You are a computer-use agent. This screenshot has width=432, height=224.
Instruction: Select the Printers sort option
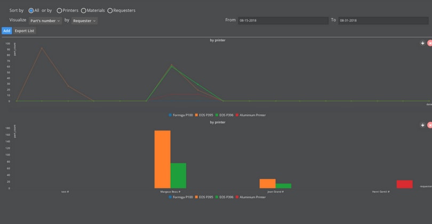pyautogui.click(x=59, y=11)
